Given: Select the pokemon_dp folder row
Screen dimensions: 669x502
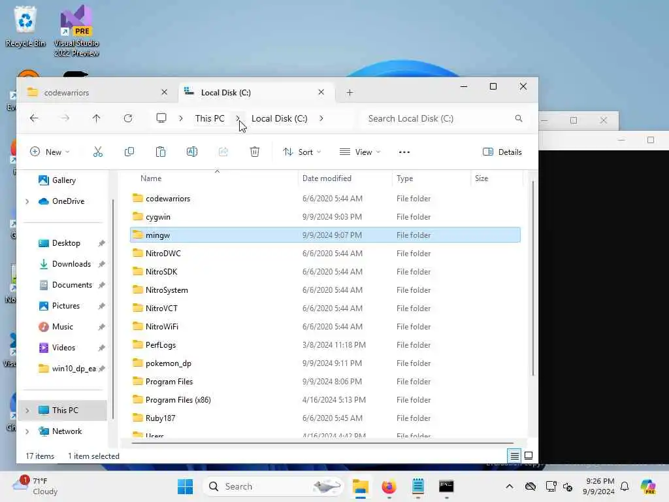Looking at the screenshot, I should pyautogui.click(x=325, y=363).
